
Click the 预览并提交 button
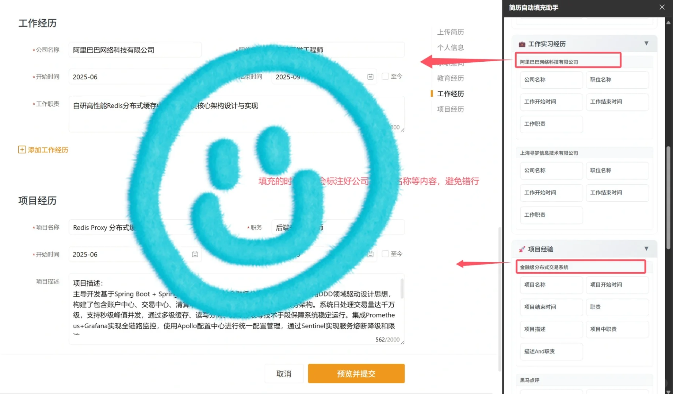pyautogui.click(x=356, y=373)
